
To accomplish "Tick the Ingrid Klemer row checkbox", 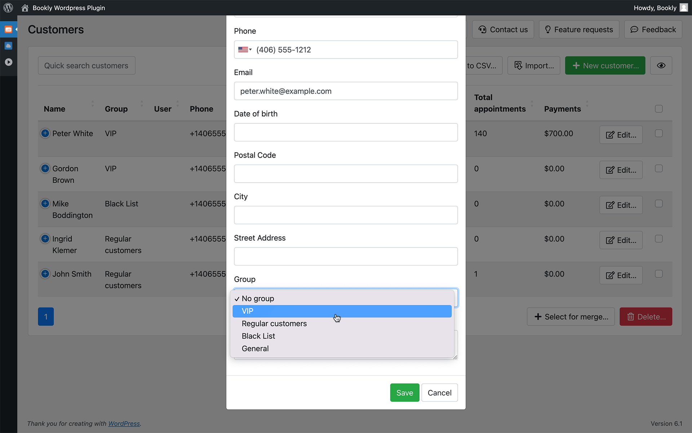I will 658,239.
